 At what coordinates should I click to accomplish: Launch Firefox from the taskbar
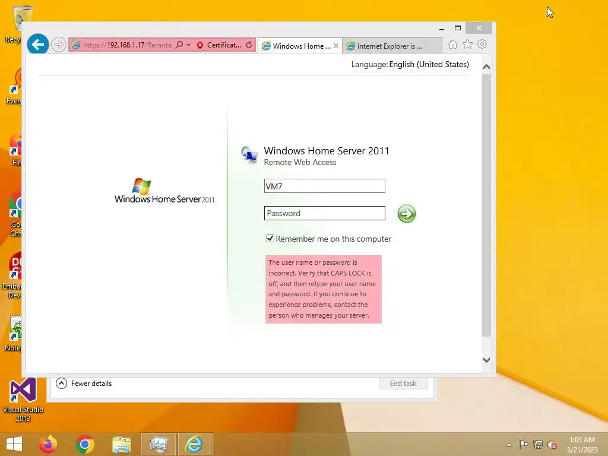coord(48,444)
